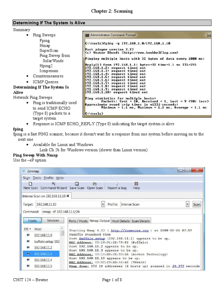Click the Open Scan folder icon
Image resolution: width=224 pixels, height=299 pixels.
tap(95, 184)
